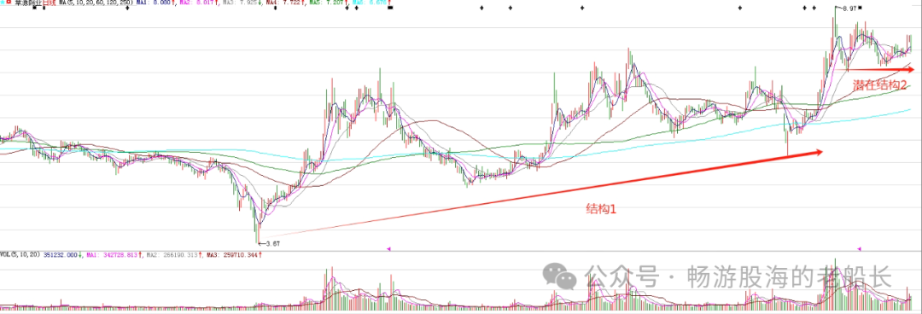Select the MA1 value 8.080
The image size is (922, 314).
pyautogui.click(x=161, y=3)
